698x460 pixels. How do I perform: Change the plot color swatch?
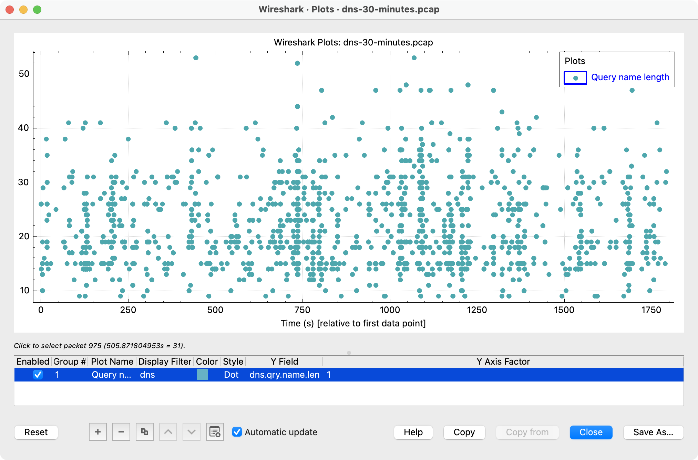[x=202, y=375]
